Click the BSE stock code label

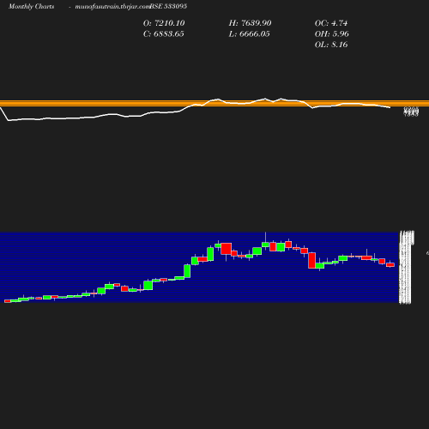[x=168, y=6]
